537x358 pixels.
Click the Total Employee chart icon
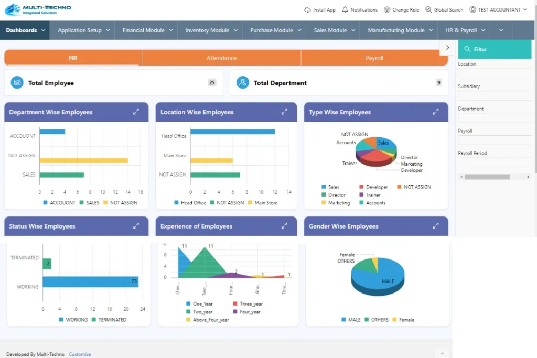17,82
